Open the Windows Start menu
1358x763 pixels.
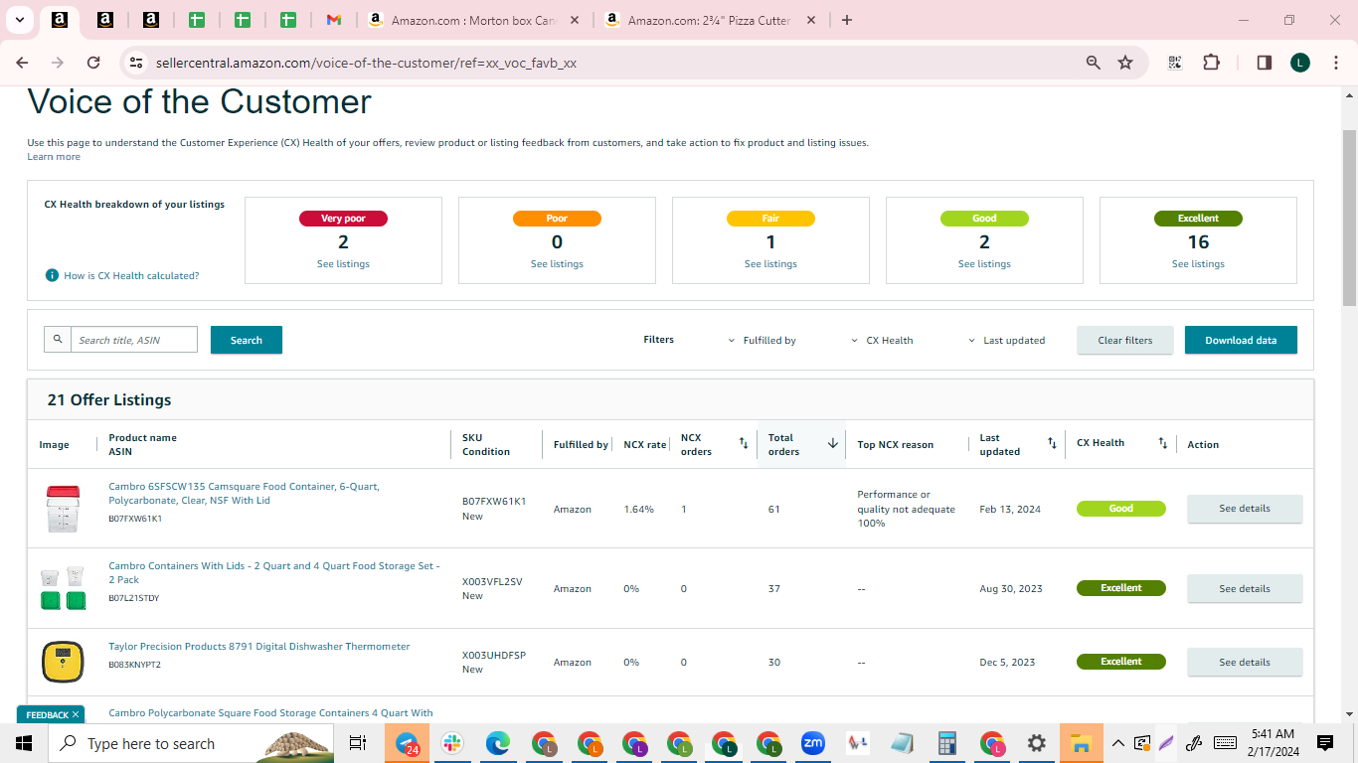[24, 743]
